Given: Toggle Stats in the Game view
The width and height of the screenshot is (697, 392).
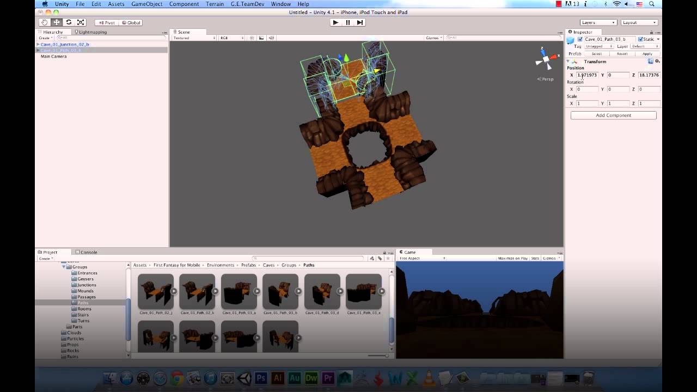Looking at the screenshot, I should 535,258.
